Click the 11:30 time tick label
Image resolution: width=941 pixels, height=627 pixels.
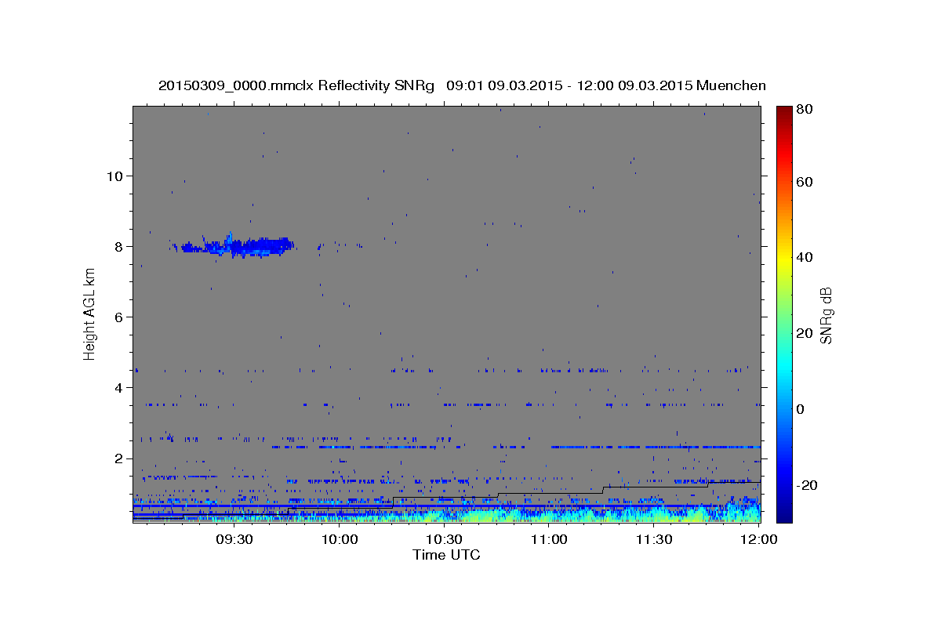coord(653,539)
